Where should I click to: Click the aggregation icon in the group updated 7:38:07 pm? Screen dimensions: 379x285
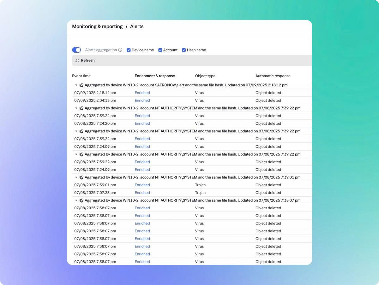tap(81, 201)
